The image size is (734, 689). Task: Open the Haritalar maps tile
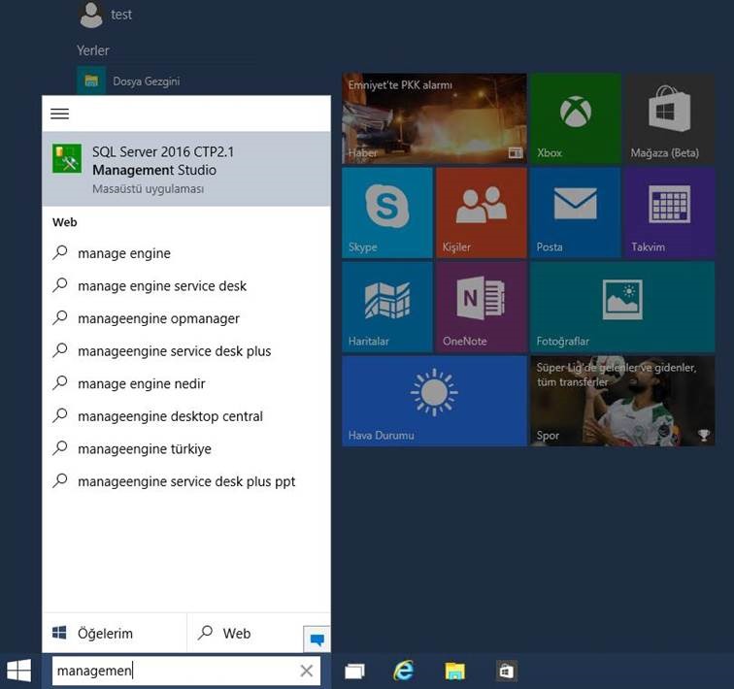pyautogui.click(x=387, y=307)
